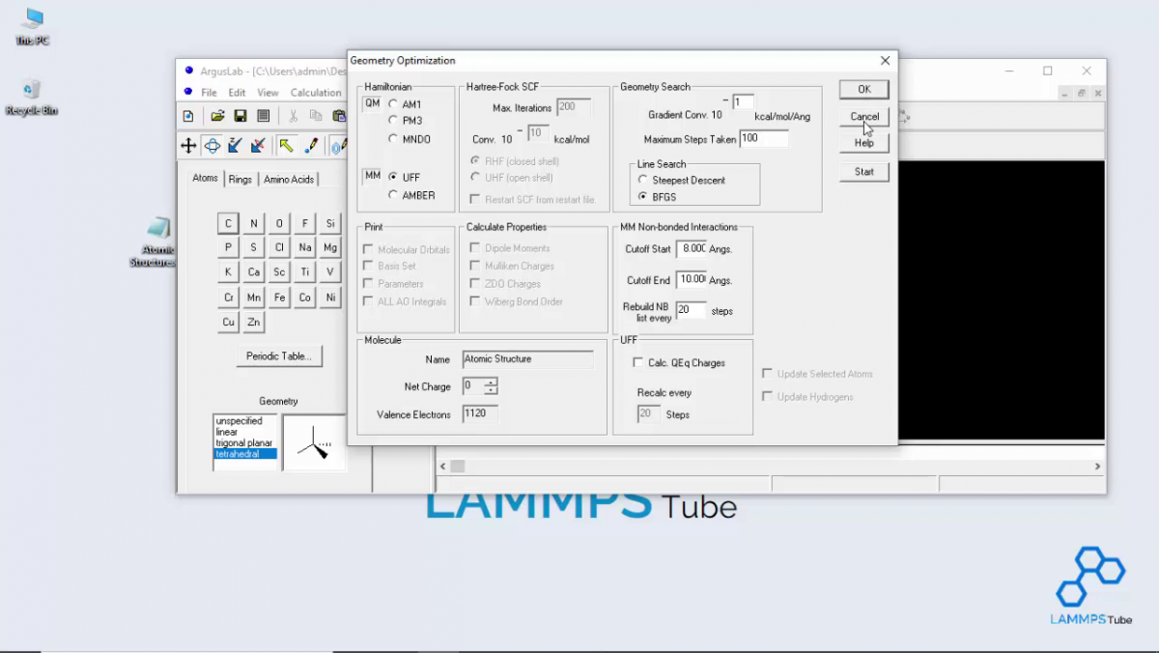
Task: Switch to the Rings tab
Action: click(x=240, y=179)
